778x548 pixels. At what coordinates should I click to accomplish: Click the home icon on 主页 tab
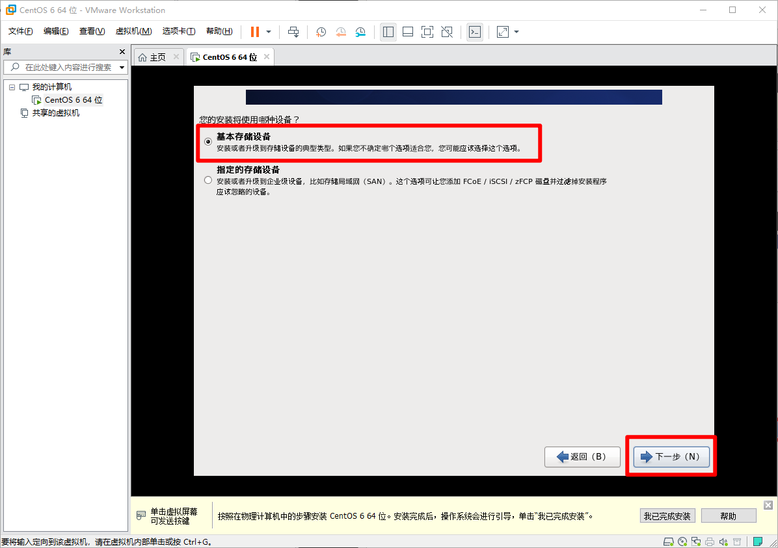coord(142,57)
